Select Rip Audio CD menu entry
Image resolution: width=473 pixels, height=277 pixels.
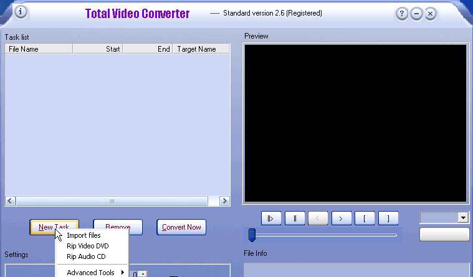click(92, 256)
